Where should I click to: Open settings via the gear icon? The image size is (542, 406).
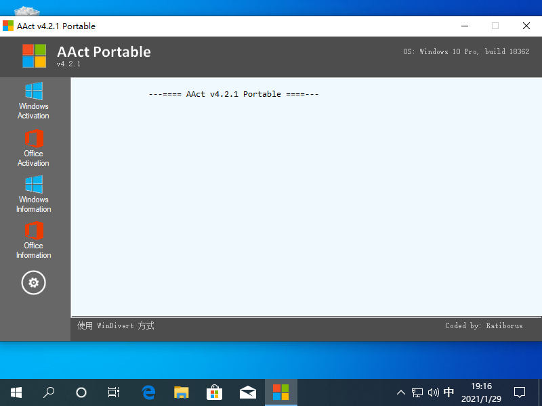point(34,282)
